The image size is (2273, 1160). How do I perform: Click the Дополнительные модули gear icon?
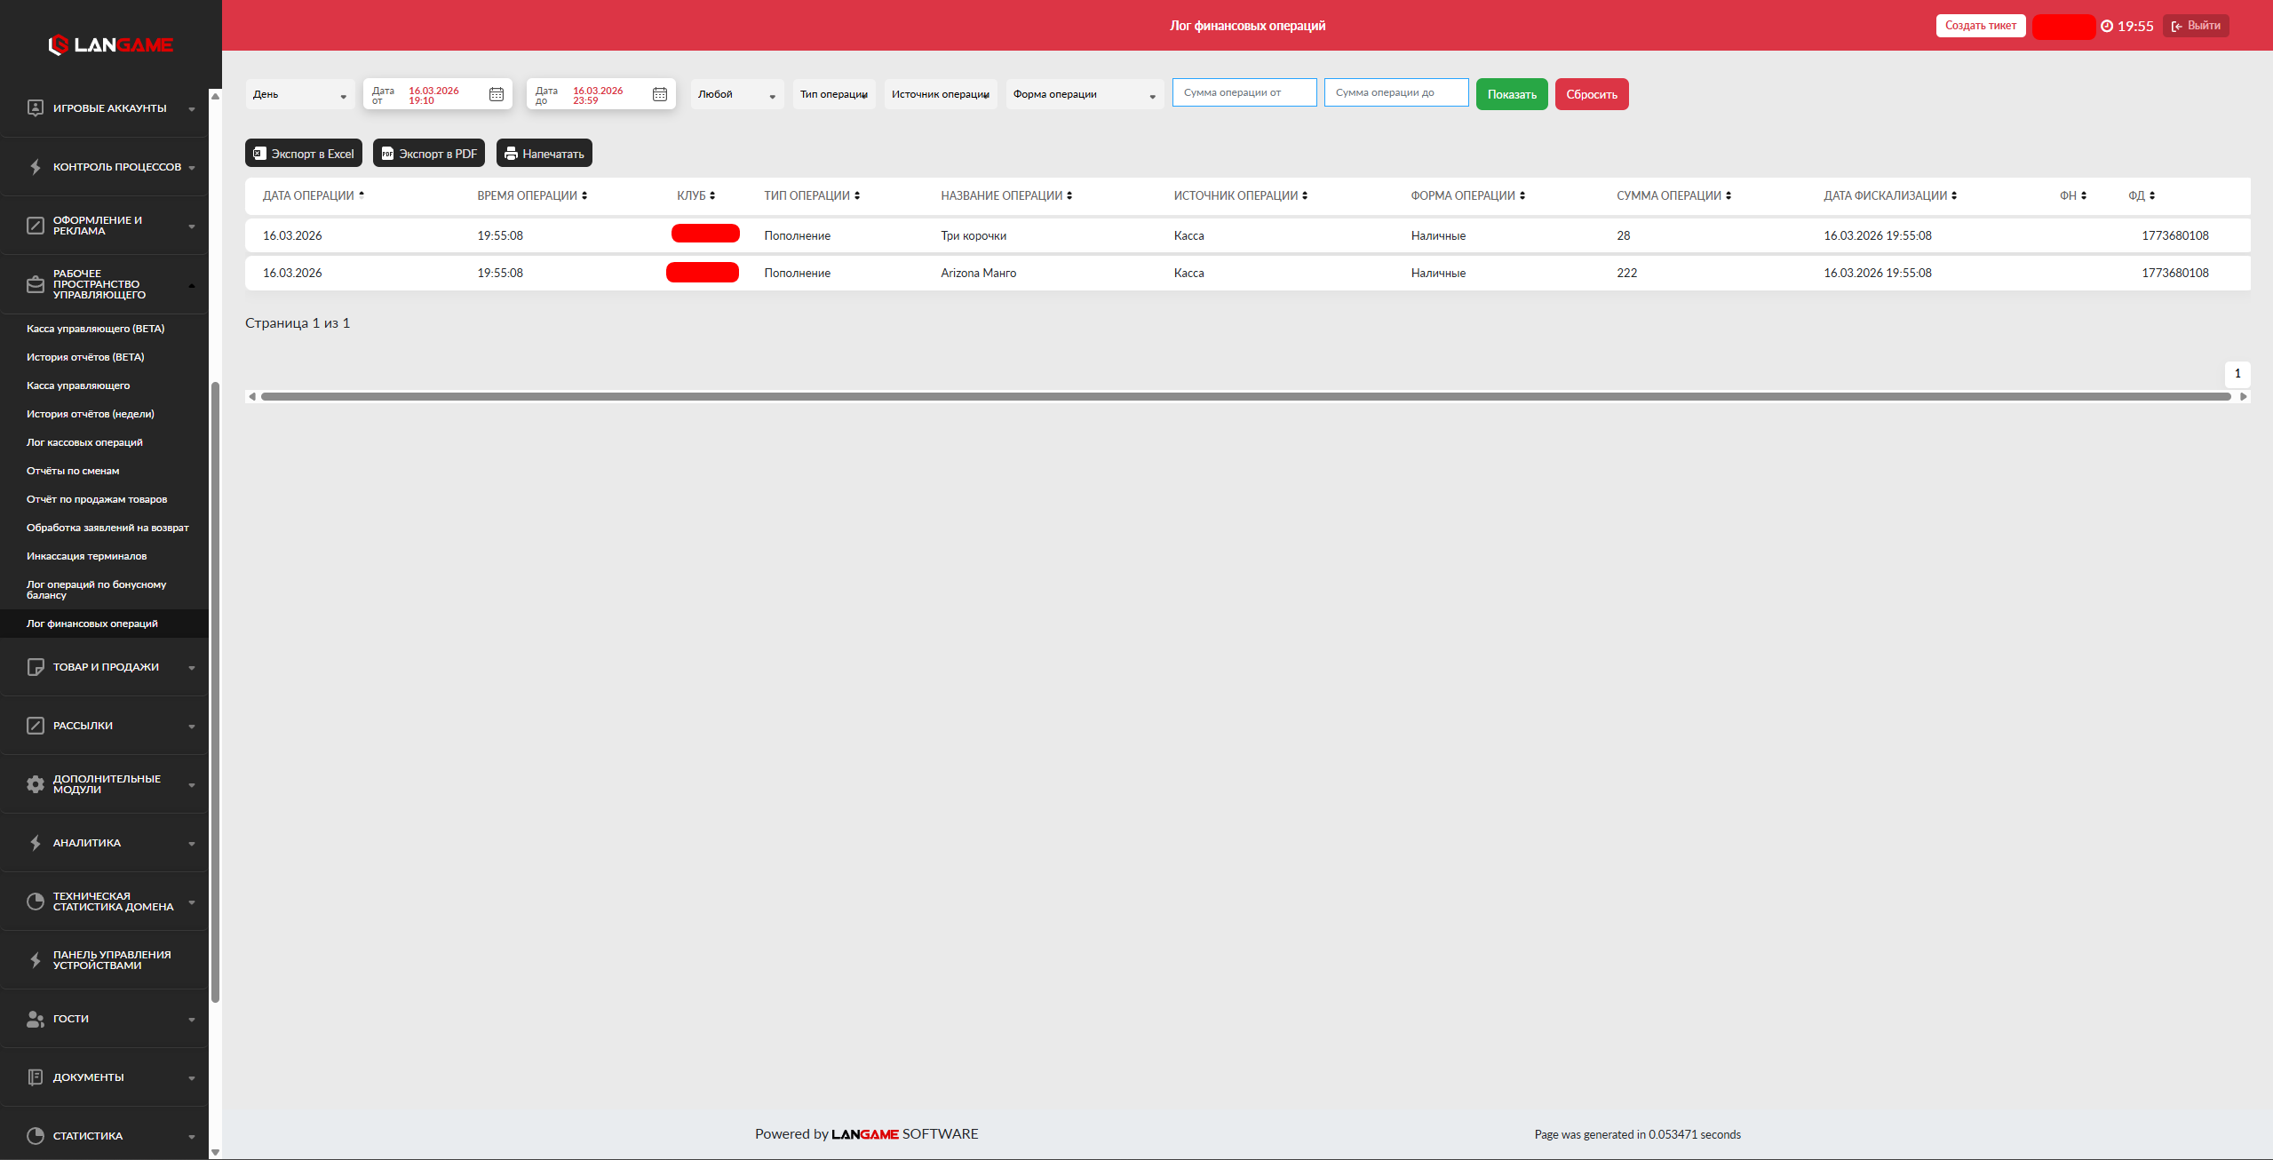(x=36, y=784)
